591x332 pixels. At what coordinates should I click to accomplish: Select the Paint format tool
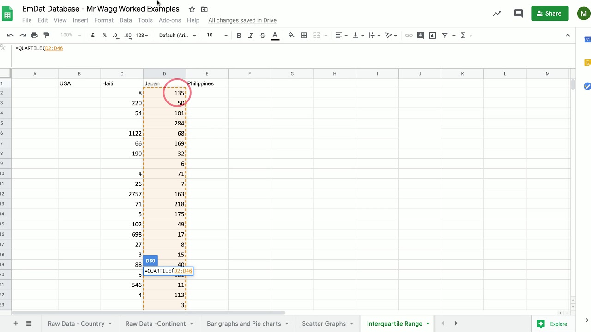pyautogui.click(x=46, y=36)
